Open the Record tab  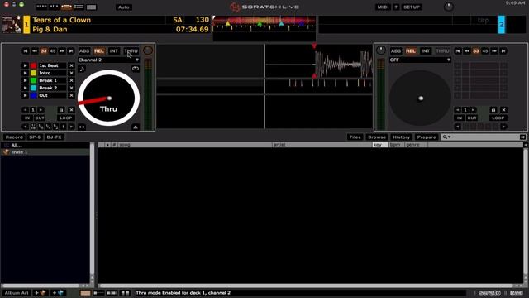coord(14,137)
